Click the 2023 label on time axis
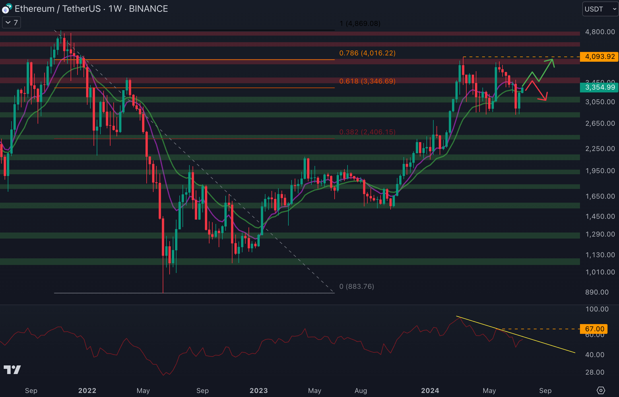 [x=259, y=391]
